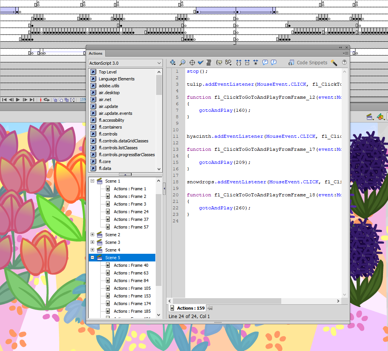Open Actions : Frame 57 script

(131, 227)
